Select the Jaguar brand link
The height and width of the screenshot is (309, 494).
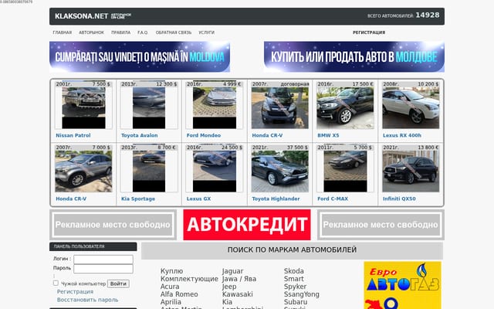click(233, 271)
